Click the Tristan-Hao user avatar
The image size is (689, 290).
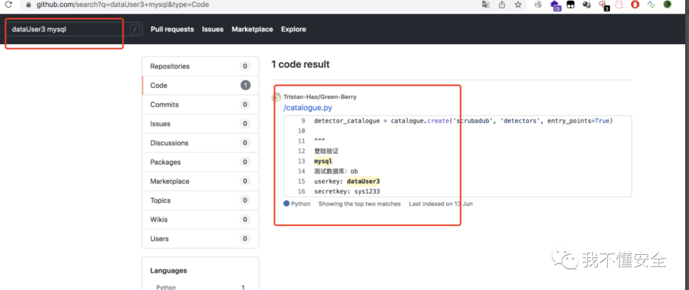276,97
